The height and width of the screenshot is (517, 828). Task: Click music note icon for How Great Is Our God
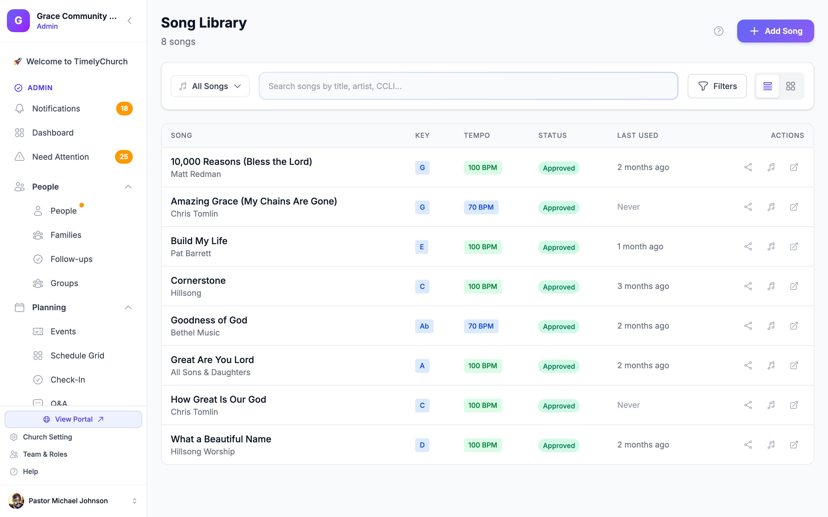point(771,405)
